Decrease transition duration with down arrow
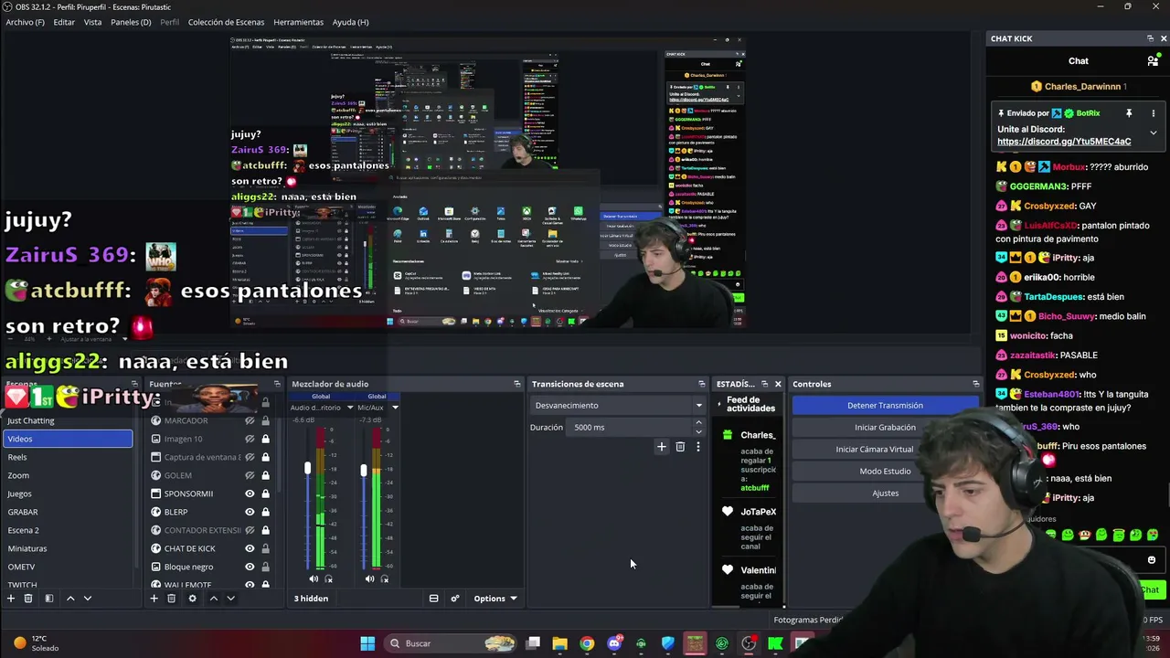This screenshot has width=1170, height=658. click(698, 431)
